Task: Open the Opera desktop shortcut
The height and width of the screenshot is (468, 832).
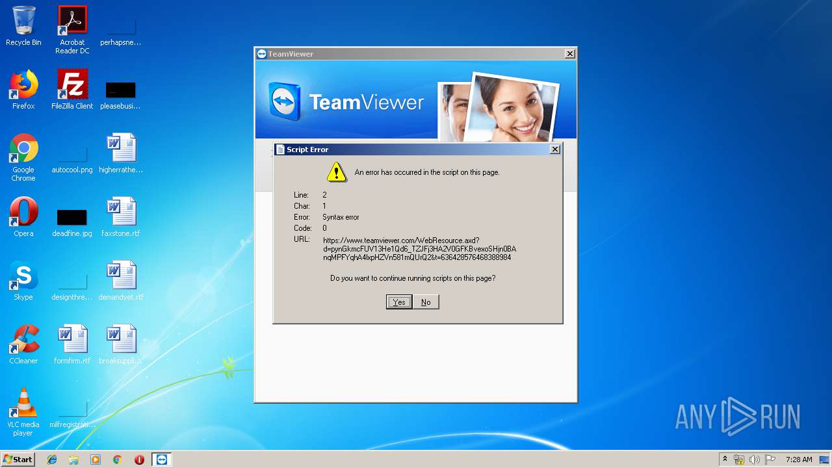Action: [x=23, y=217]
